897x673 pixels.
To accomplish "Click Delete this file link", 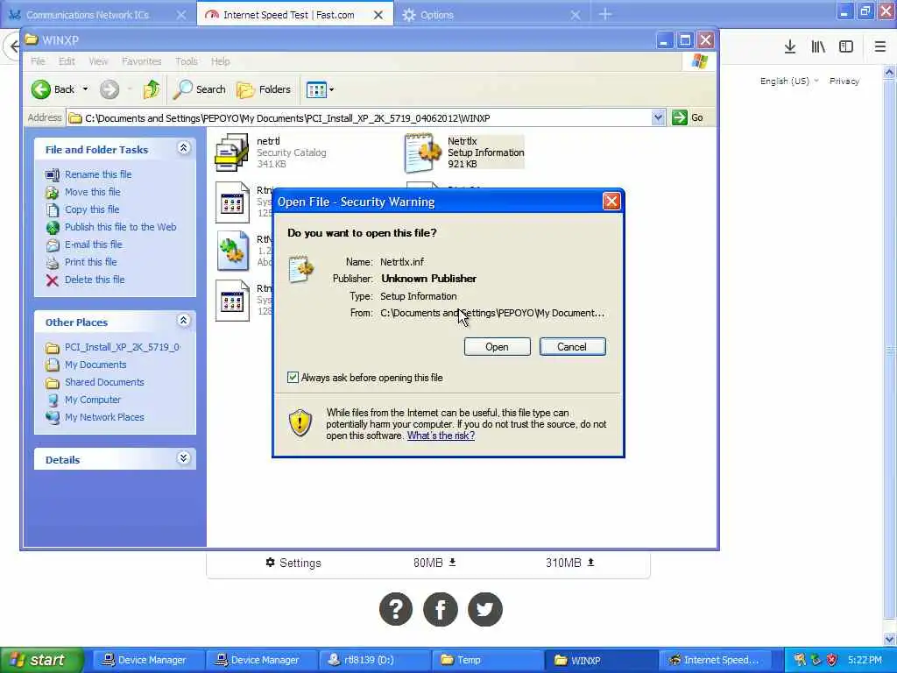I will [95, 280].
